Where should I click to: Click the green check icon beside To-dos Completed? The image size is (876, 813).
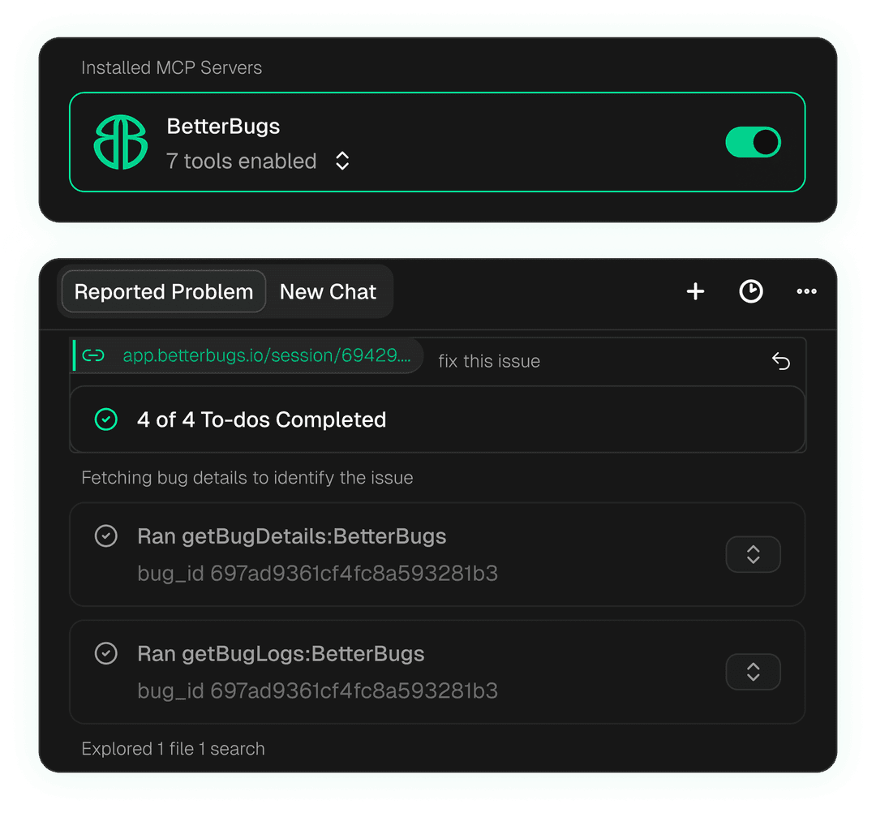106,419
